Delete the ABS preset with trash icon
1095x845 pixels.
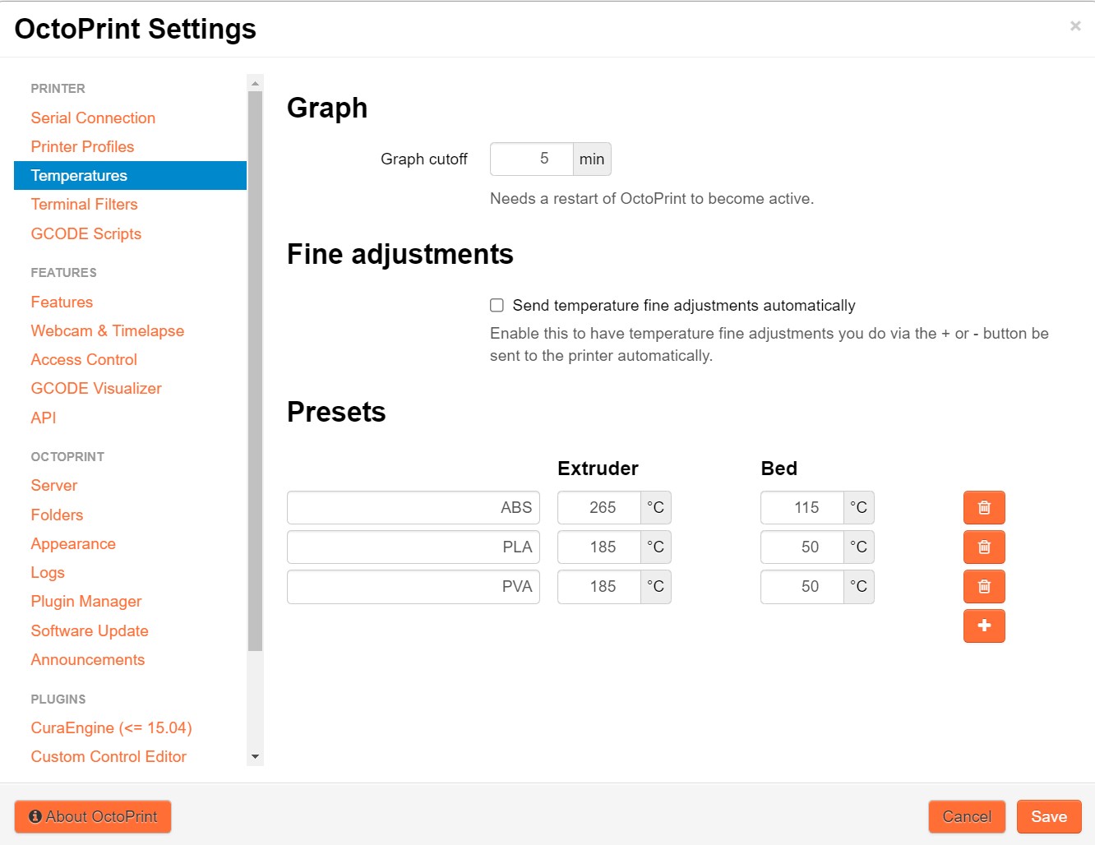coord(984,508)
